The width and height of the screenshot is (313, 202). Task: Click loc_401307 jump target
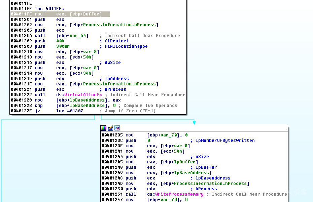point(69,111)
